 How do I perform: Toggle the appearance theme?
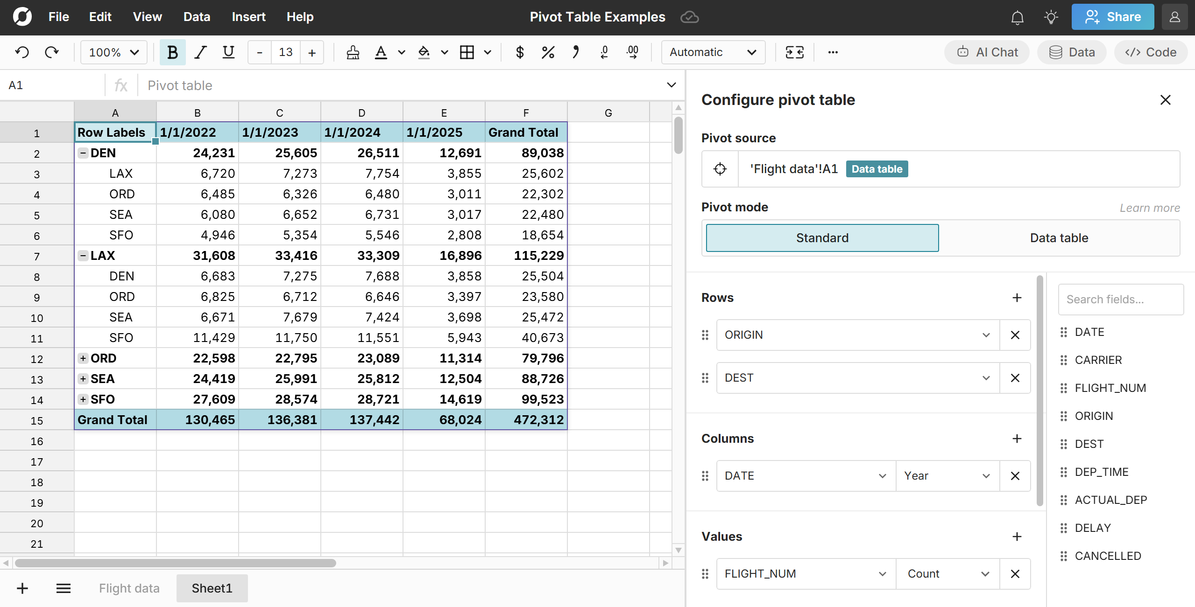1051,17
